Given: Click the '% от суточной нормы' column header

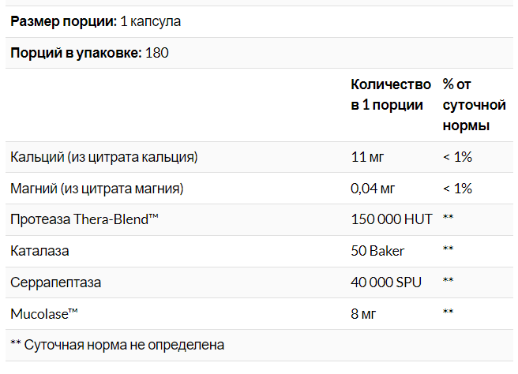Looking at the screenshot, I should [472, 105].
